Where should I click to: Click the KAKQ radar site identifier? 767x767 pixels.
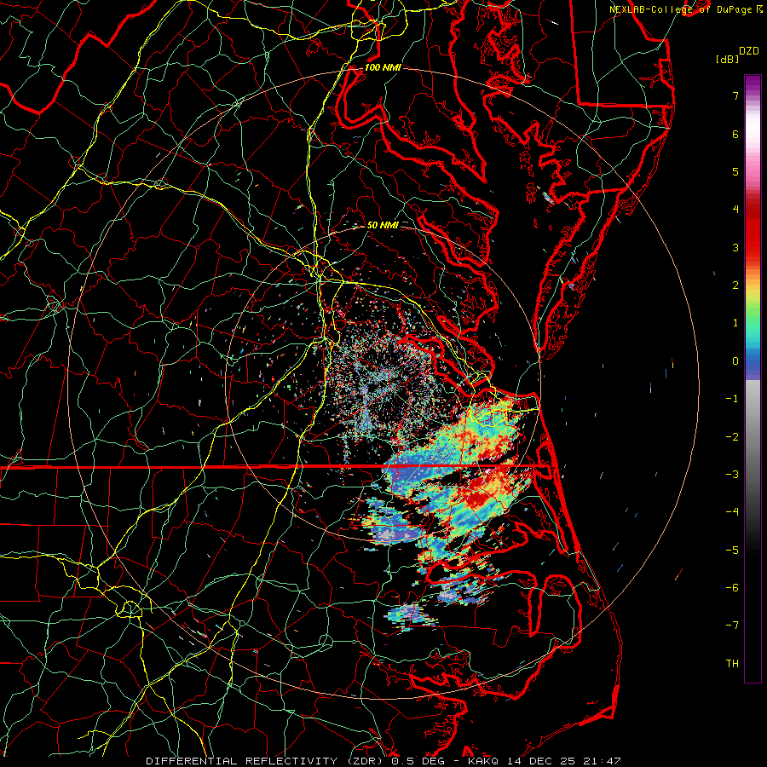pos(485,761)
